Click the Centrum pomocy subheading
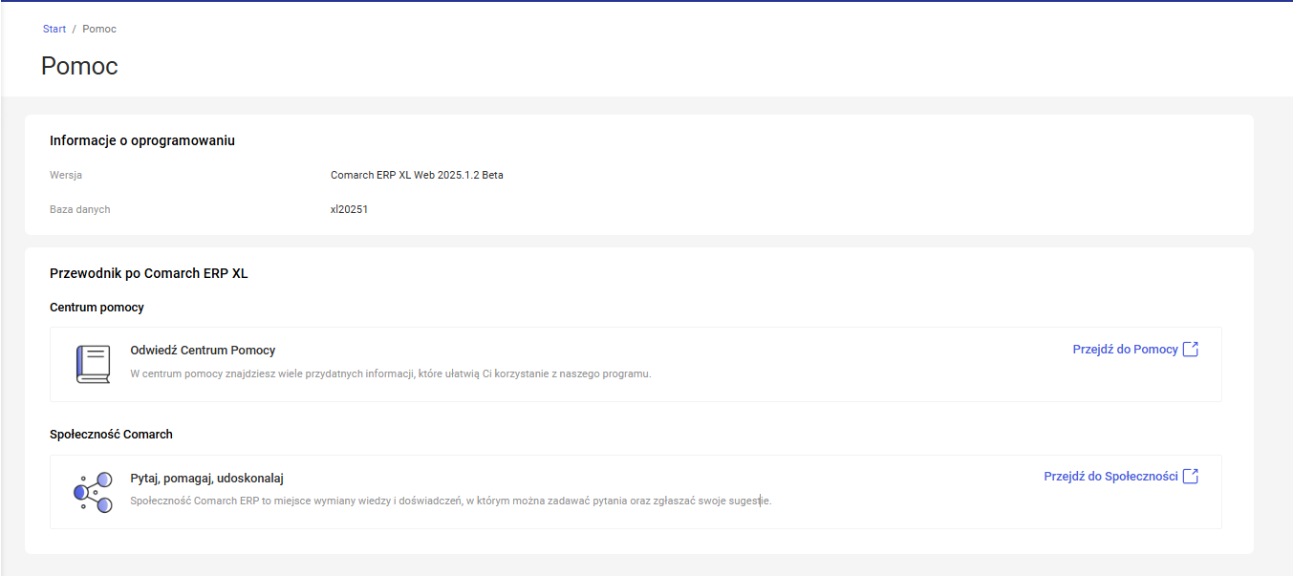The height and width of the screenshot is (576, 1293). 97,308
